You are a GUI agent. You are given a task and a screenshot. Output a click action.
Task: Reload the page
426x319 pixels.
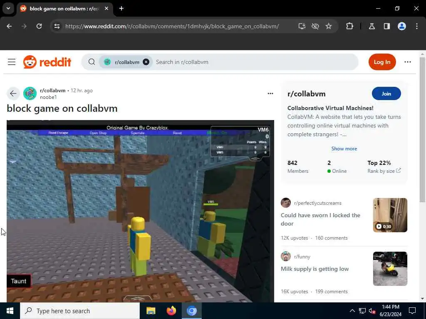coord(39,26)
